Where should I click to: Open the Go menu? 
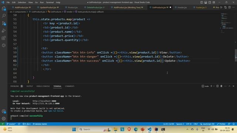(x=36, y=3)
